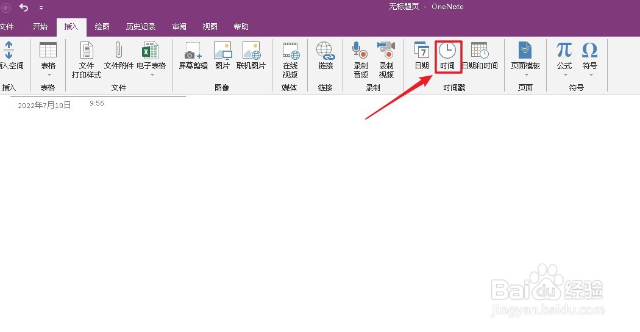Image resolution: width=640 pixels, height=332 pixels.
Task: Click the Link (链接) globe icon
Action: 325,50
